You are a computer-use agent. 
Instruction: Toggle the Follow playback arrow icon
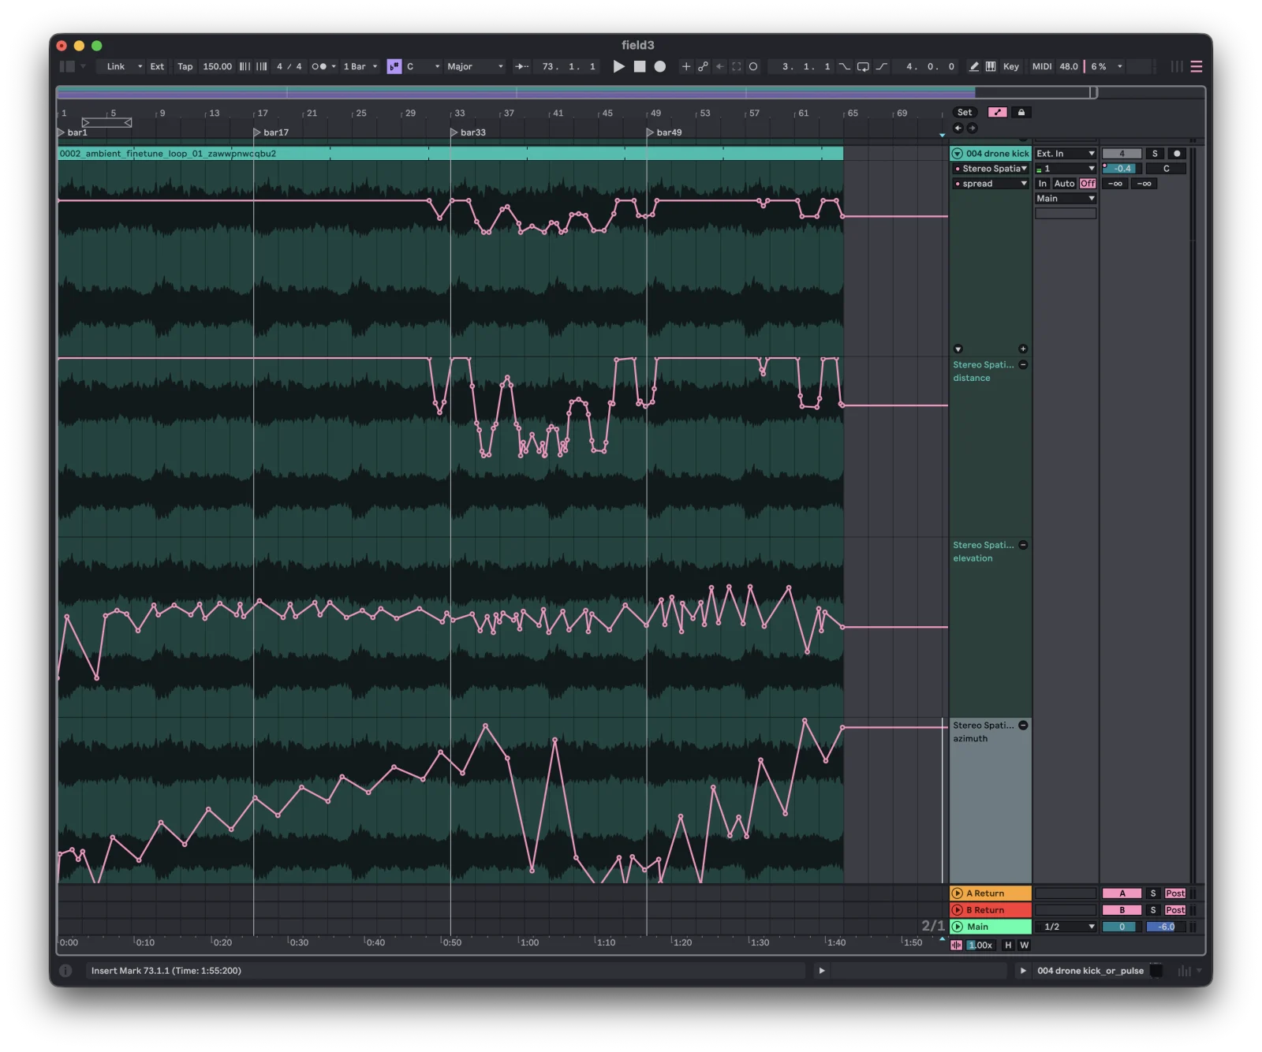pos(521,66)
